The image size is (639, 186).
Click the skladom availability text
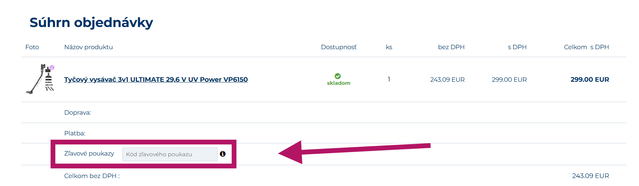pos(338,83)
